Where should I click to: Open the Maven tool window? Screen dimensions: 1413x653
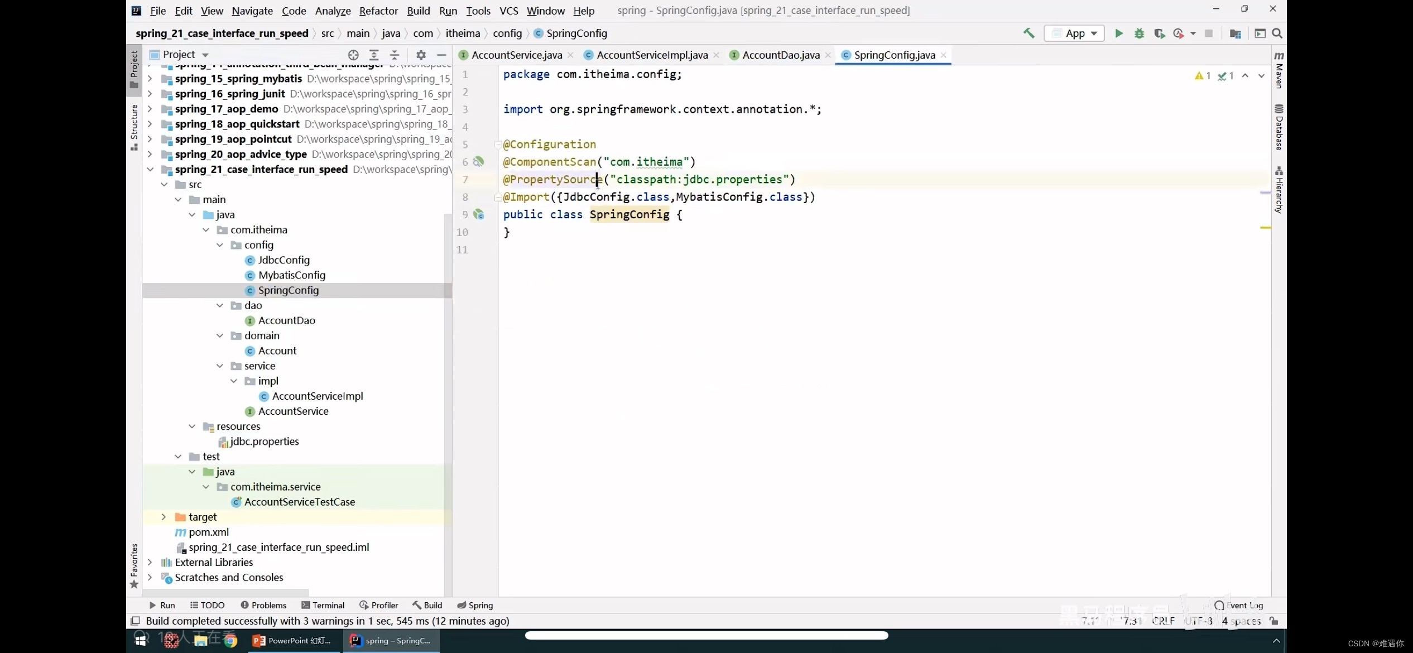coord(1279,70)
